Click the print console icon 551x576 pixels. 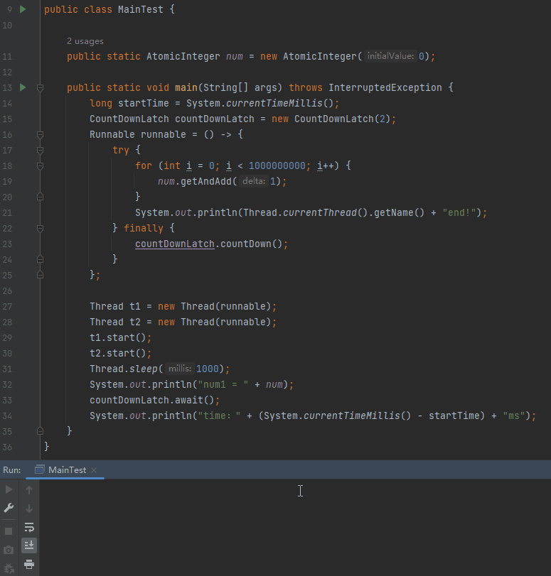click(29, 564)
